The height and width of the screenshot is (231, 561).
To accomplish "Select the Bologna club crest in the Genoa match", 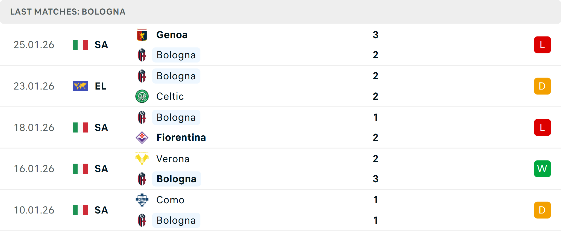I will click(x=142, y=55).
